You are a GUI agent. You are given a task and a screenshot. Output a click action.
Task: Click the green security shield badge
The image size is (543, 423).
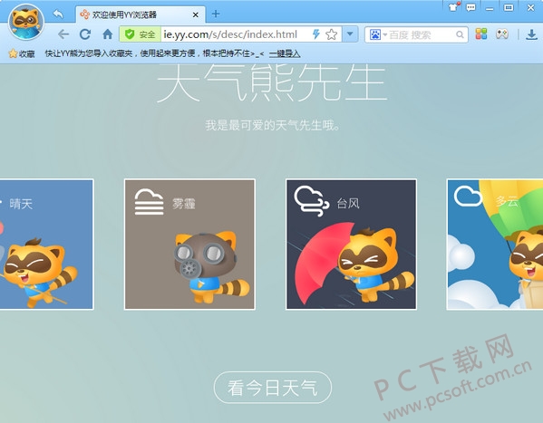click(140, 34)
